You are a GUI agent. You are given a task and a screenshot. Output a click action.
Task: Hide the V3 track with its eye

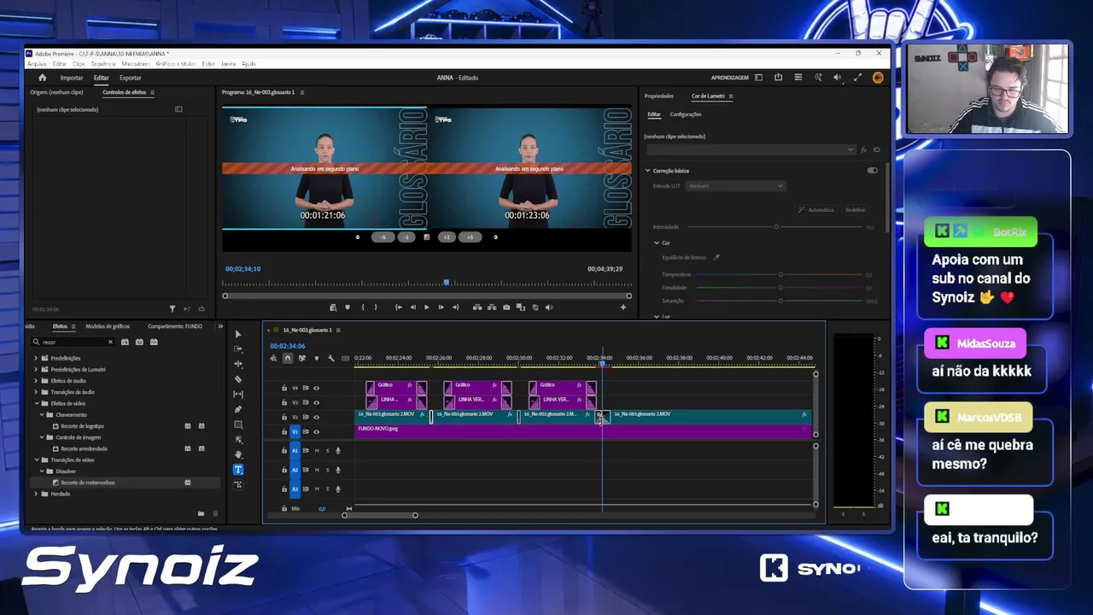[316, 402]
